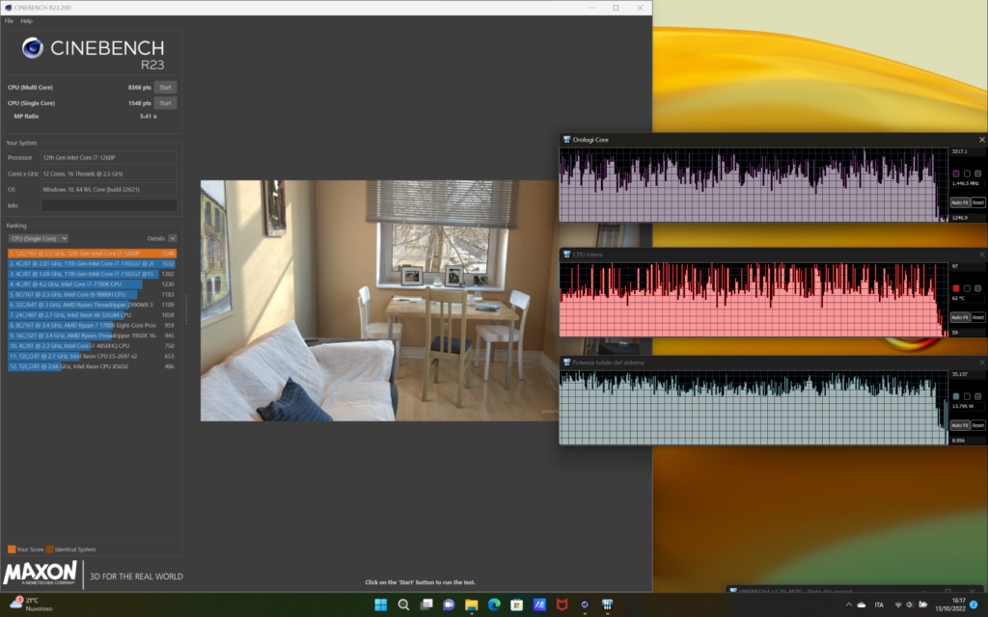Open the File menu in Cinebench

click(9, 21)
